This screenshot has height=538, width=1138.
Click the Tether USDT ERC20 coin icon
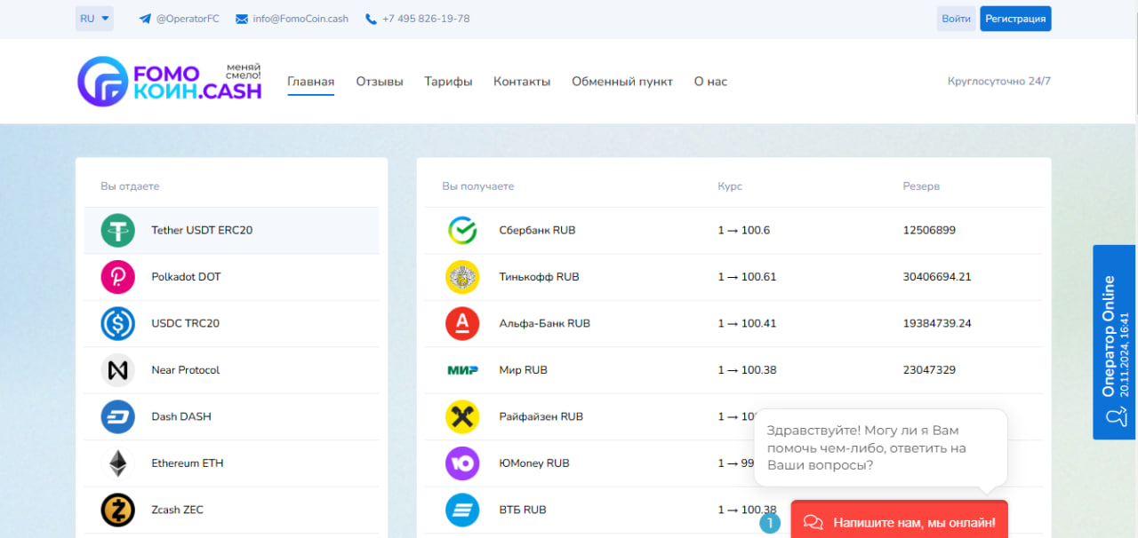117,231
